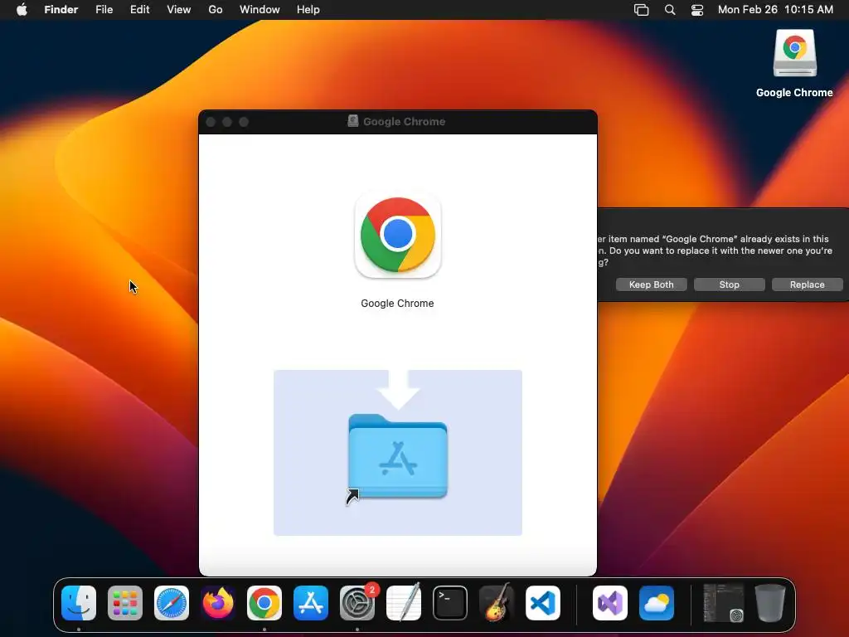Screen dimensions: 849x637
Task: Open TextEdit from the Dock
Action: click(404, 603)
